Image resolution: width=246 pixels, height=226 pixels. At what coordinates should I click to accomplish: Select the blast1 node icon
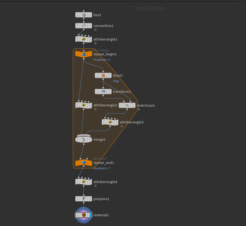click(x=103, y=75)
